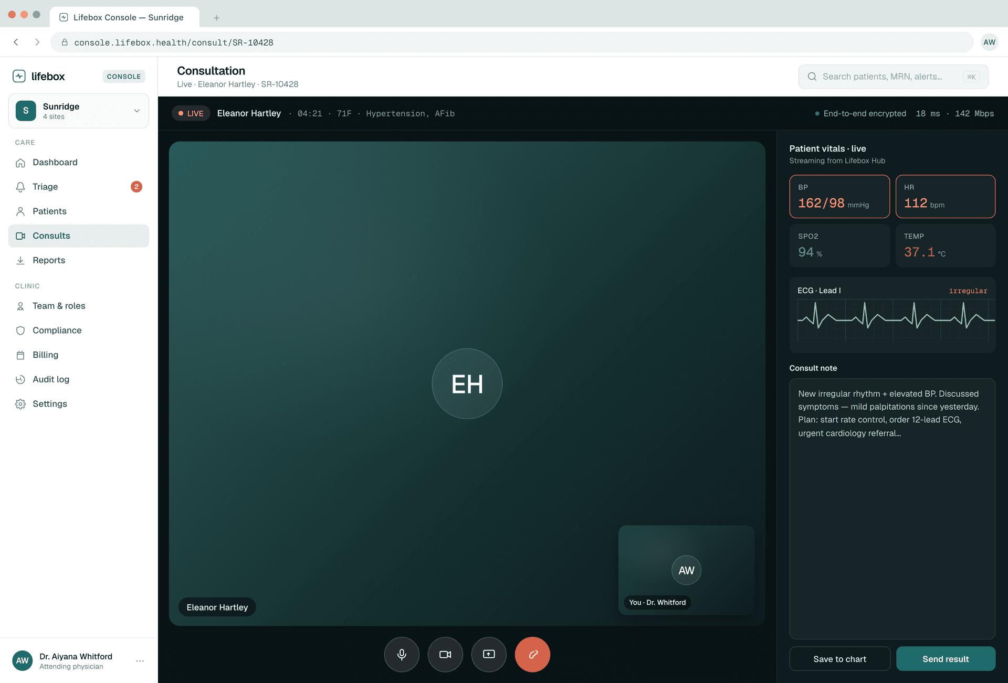Image resolution: width=1008 pixels, height=683 pixels.
Task: Open Compliance page
Action: click(79, 330)
